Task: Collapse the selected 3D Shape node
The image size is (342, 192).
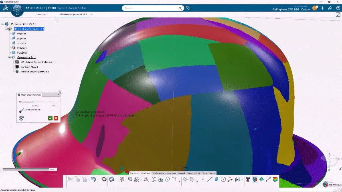Action: 6,29
